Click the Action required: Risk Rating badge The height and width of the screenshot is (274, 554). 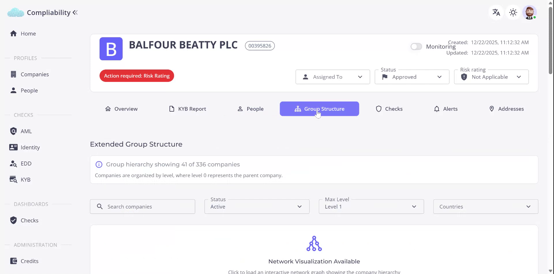pos(137,76)
